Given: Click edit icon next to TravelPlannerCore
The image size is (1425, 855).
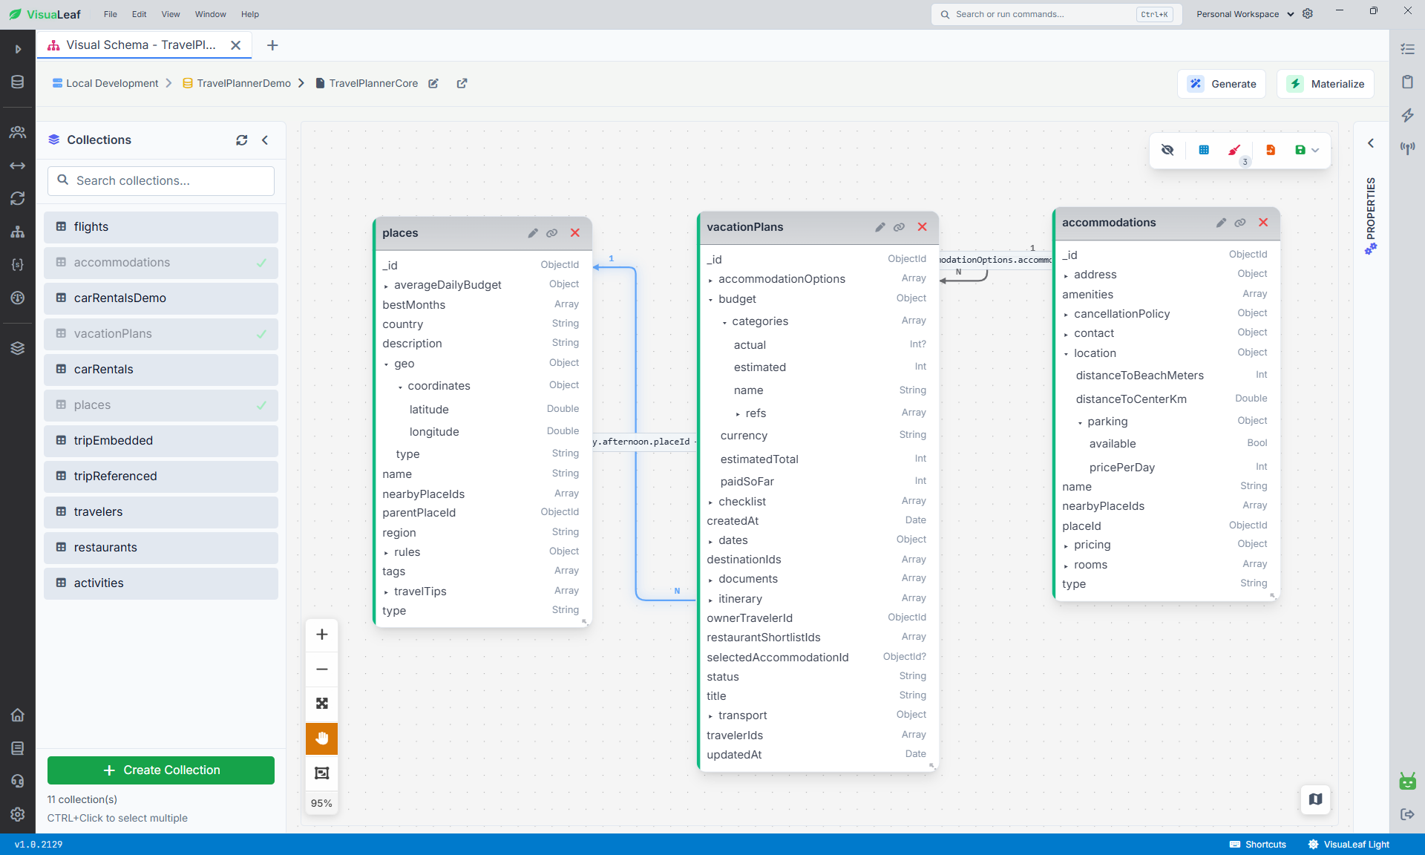Looking at the screenshot, I should (x=433, y=84).
